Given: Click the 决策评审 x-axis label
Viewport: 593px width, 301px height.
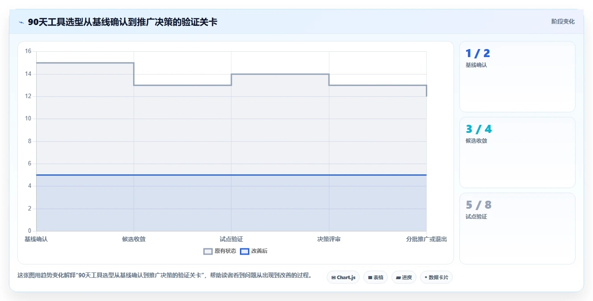Looking at the screenshot, I should (x=329, y=239).
